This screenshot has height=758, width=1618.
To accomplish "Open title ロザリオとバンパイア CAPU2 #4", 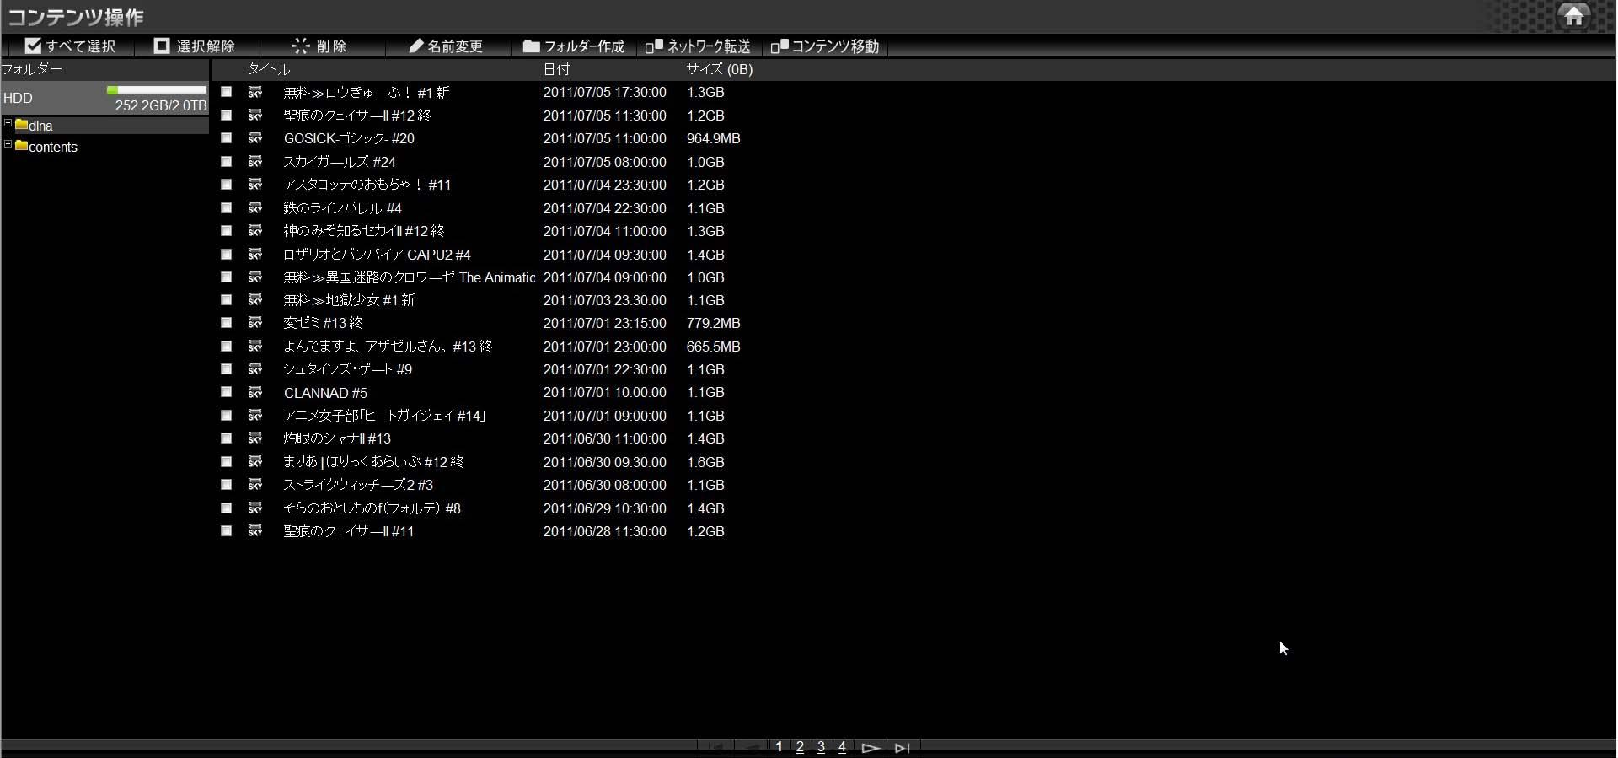I will click(x=378, y=254).
